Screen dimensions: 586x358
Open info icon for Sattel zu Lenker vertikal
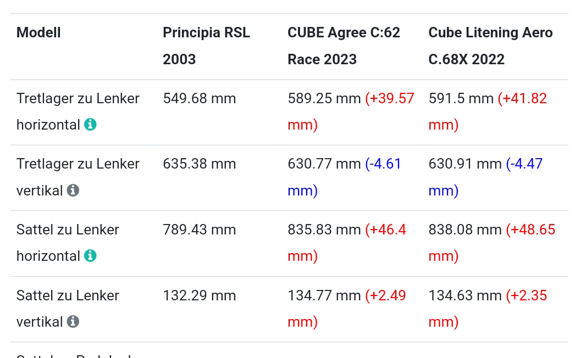point(73,322)
